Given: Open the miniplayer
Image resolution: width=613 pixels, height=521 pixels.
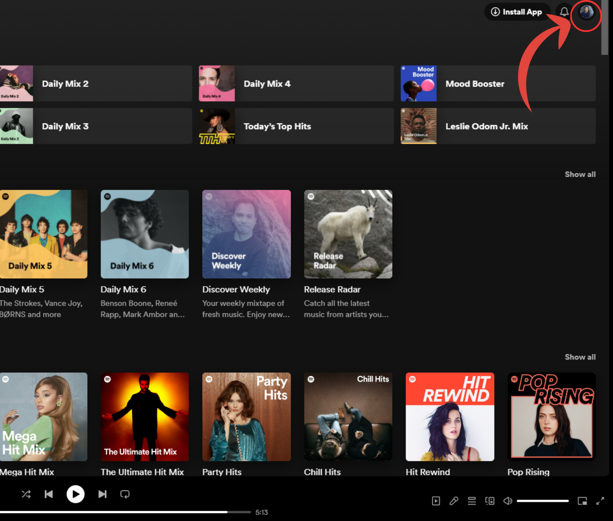Looking at the screenshot, I should (x=582, y=501).
